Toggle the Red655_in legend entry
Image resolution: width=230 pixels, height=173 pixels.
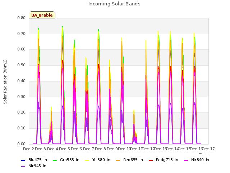[129, 160]
